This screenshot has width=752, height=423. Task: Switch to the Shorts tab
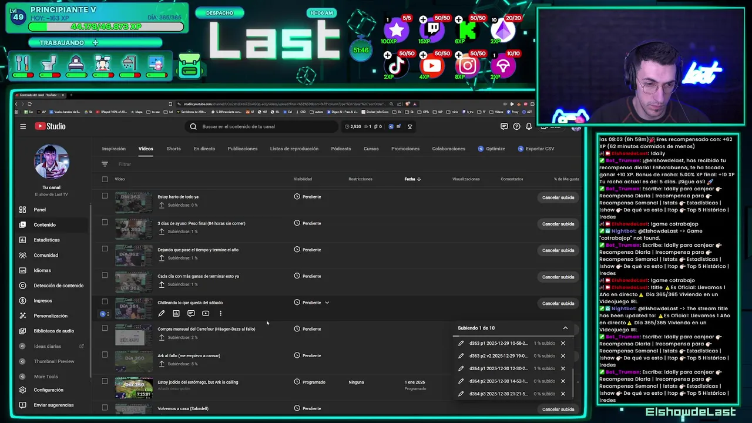[173, 149]
